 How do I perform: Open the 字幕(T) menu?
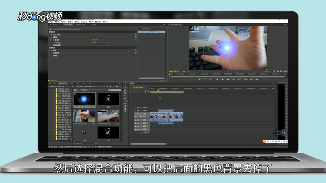[x=91, y=22]
